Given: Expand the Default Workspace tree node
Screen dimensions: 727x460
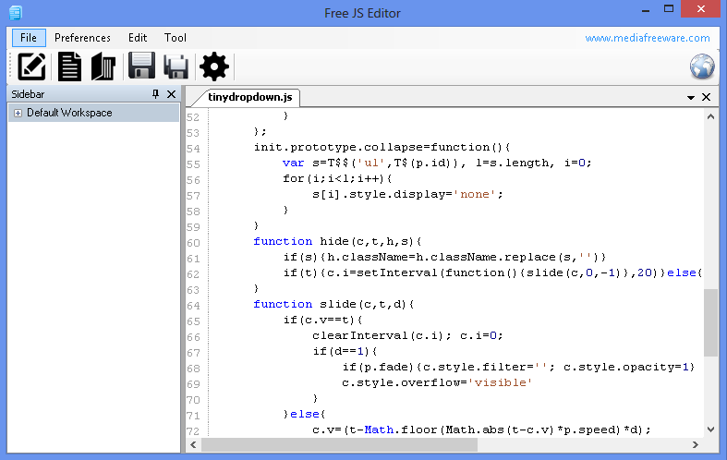Looking at the screenshot, I should (x=18, y=113).
